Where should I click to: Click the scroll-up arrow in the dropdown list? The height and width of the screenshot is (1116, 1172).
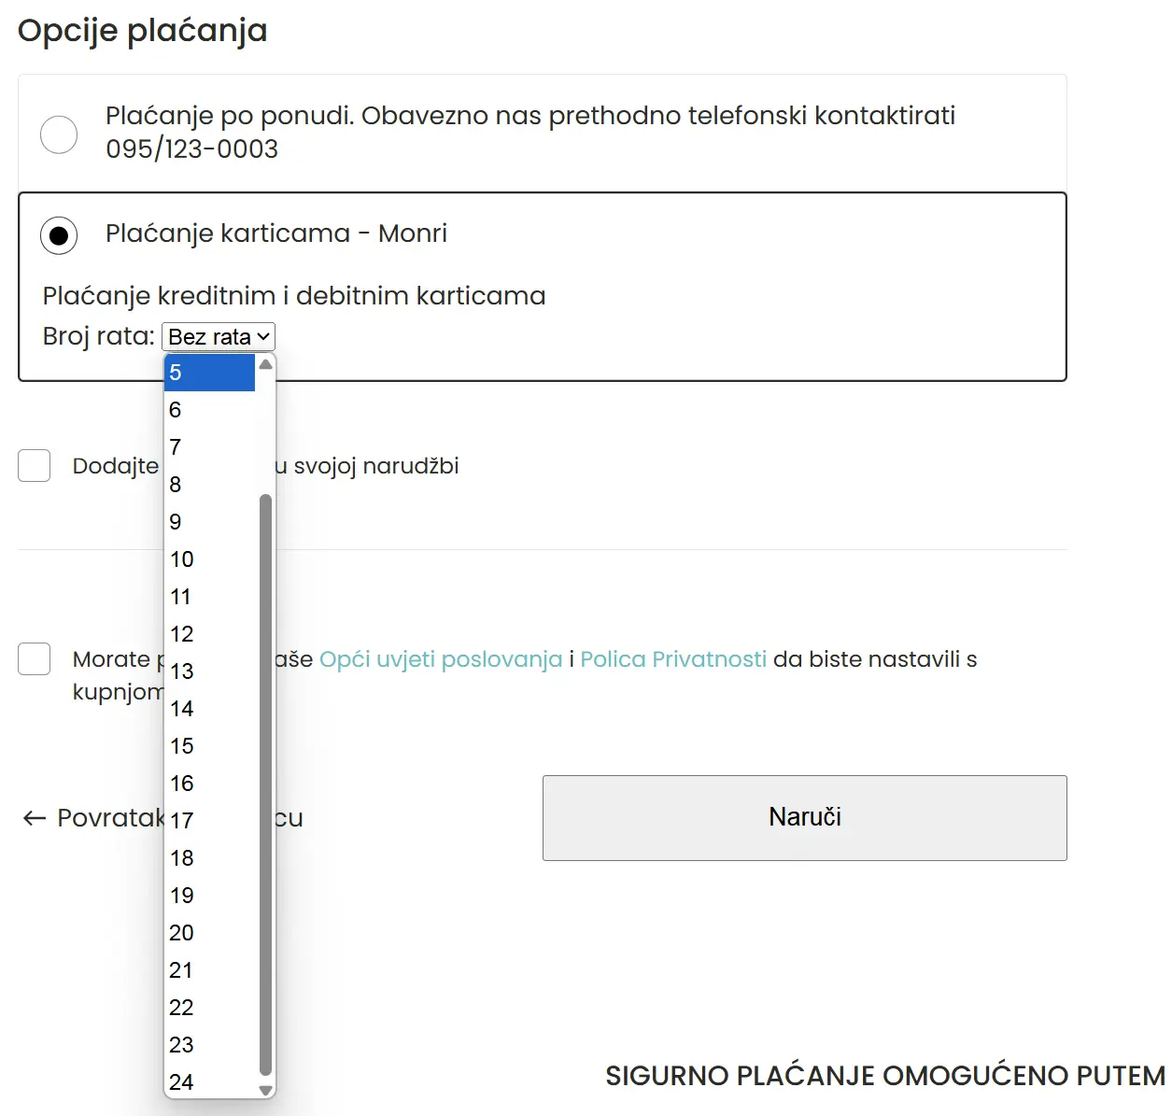coord(265,364)
